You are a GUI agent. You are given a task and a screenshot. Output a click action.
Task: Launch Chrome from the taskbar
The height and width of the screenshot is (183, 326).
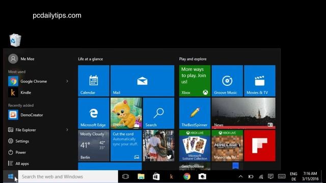click(x=187, y=176)
